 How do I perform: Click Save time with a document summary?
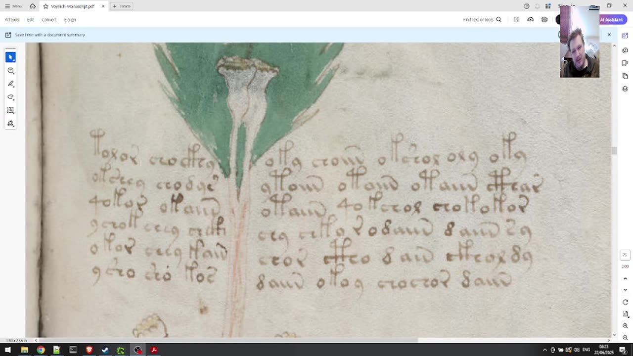(x=49, y=35)
